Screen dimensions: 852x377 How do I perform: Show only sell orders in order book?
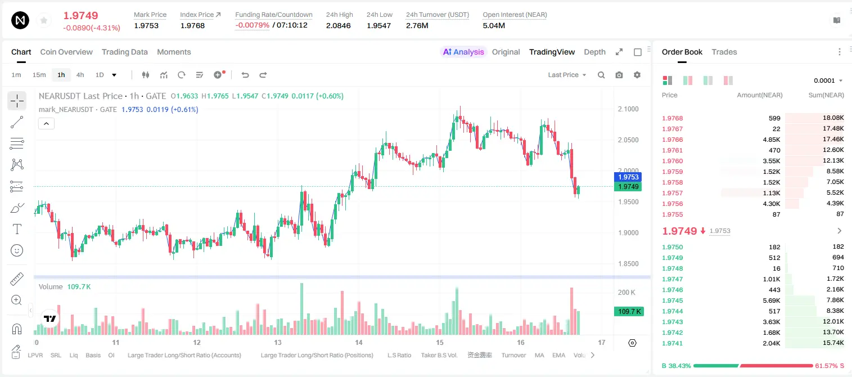tap(728, 80)
